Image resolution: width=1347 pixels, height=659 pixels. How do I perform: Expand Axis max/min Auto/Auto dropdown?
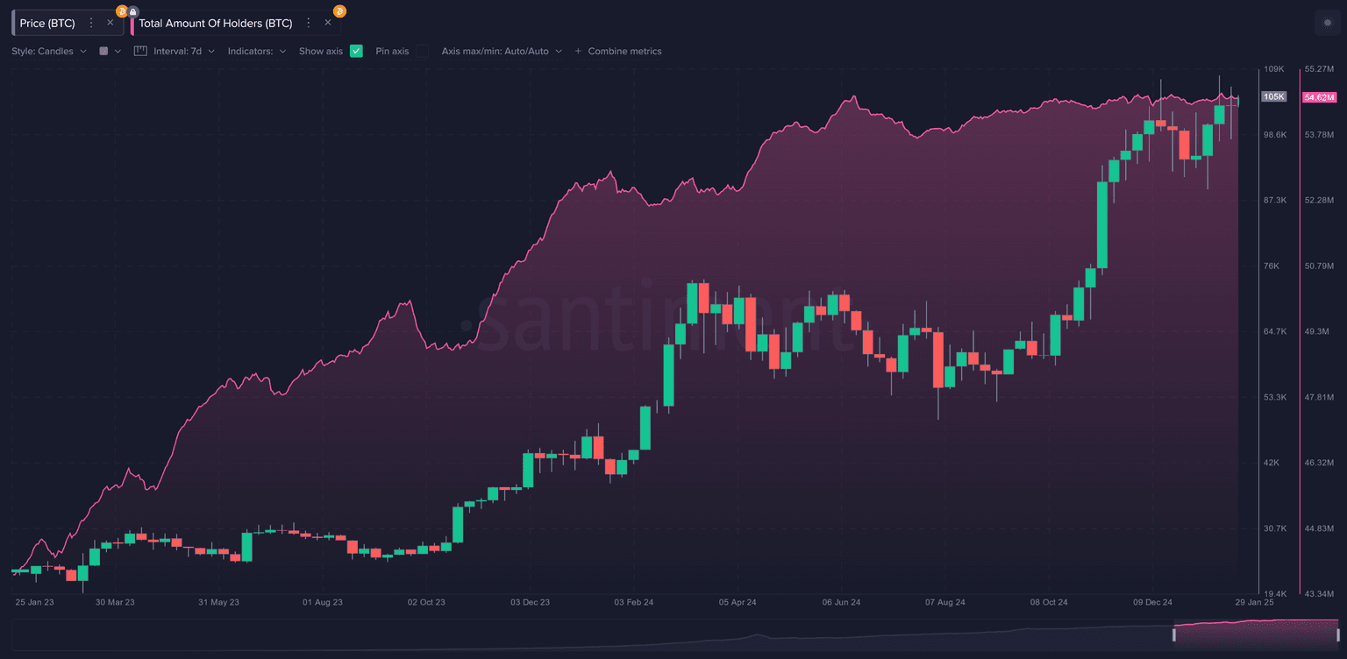pyautogui.click(x=502, y=51)
